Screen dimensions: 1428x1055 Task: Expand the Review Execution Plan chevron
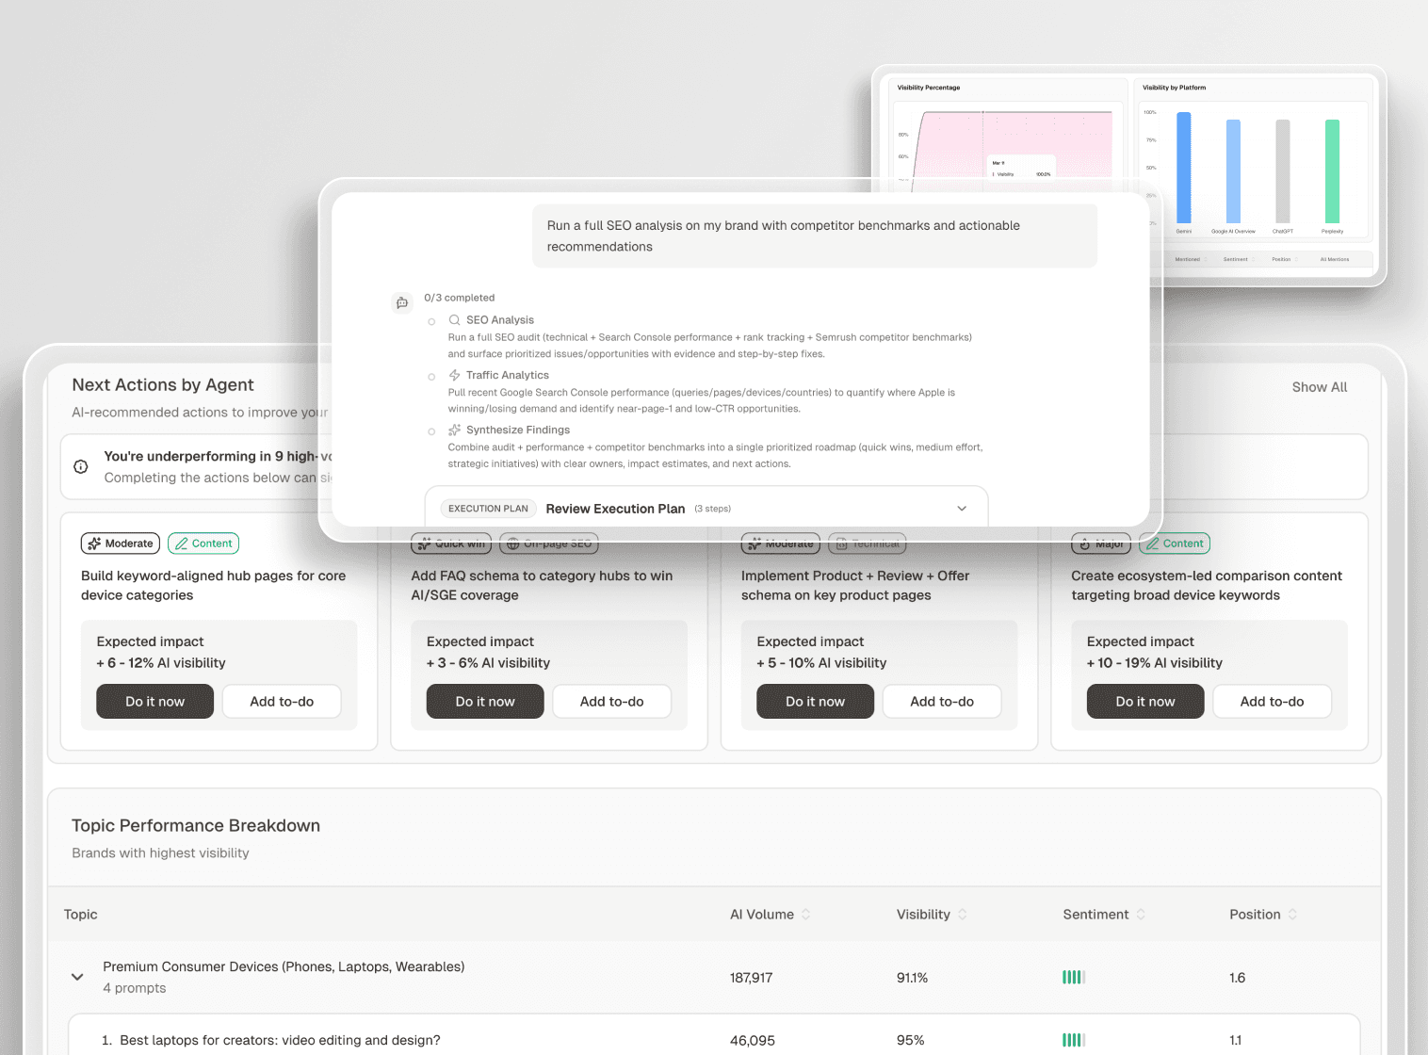point(962,509)
